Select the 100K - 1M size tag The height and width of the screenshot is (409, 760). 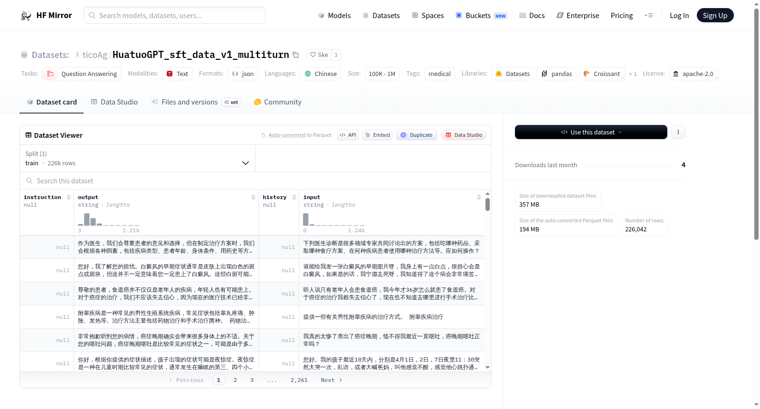[x=382, y=74]
